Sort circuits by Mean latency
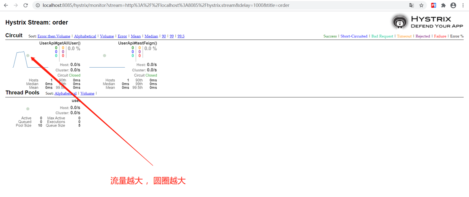 click(x=135, y=36)
